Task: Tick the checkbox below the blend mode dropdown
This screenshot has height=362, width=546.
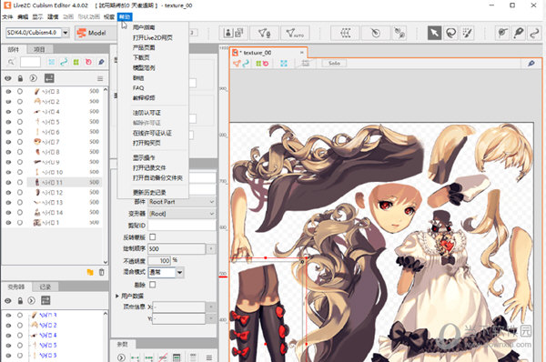Action: click(x=152, y=285)
